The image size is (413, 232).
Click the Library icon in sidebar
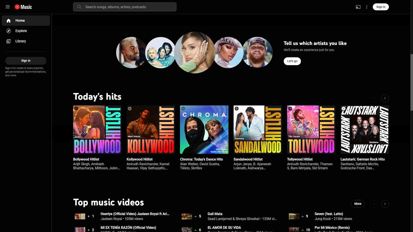pos(9,41)
